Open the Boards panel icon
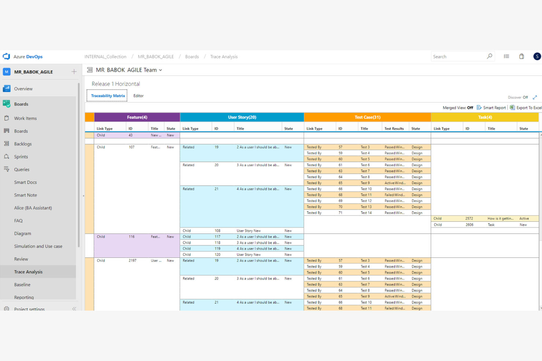 pyautogui.click(x=7, y=104)
